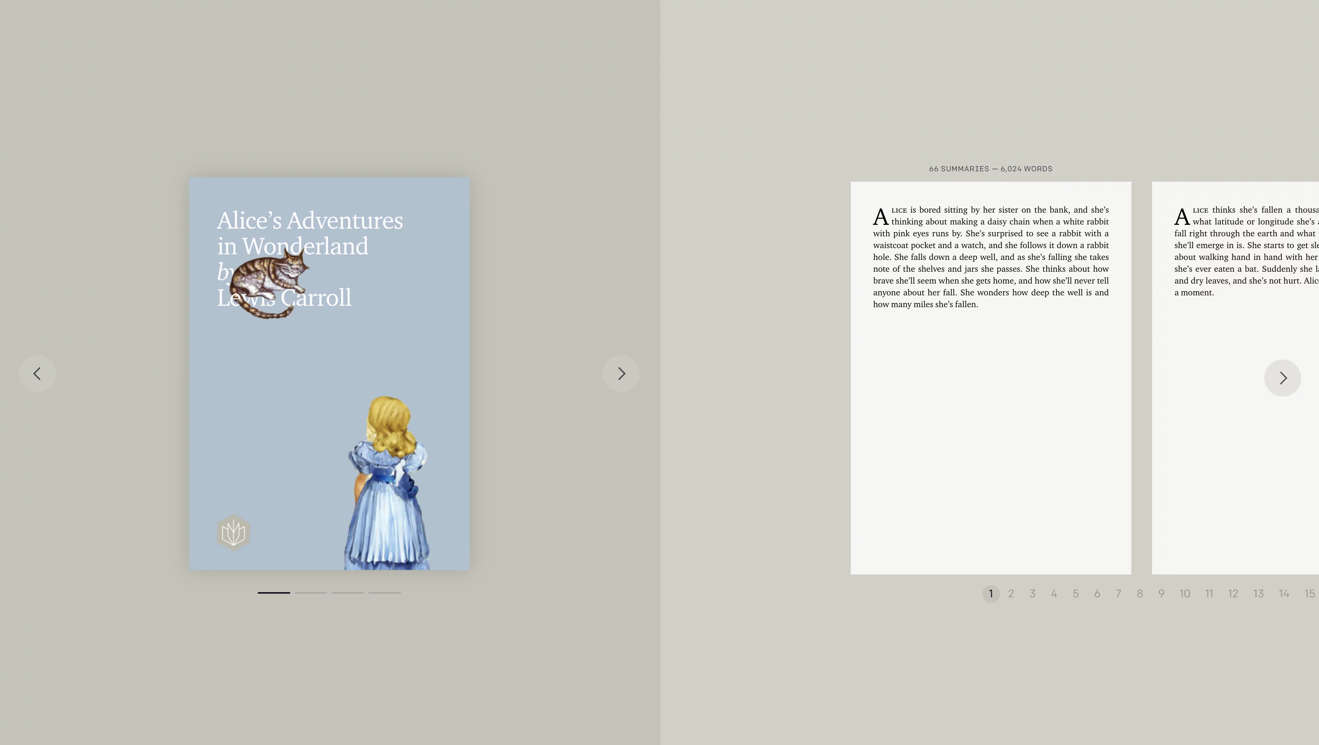Open summary page 4
Viewport: 1319px width, 745px height.
point(1054,593)
